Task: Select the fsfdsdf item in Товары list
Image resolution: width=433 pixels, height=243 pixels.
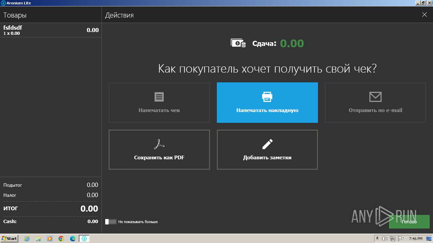Action: 51,30
